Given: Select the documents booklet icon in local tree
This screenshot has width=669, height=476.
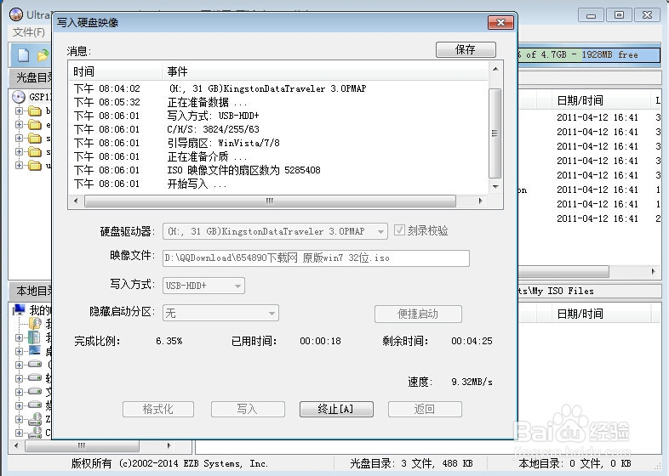Looking at the screenshot, I should 34,337.
